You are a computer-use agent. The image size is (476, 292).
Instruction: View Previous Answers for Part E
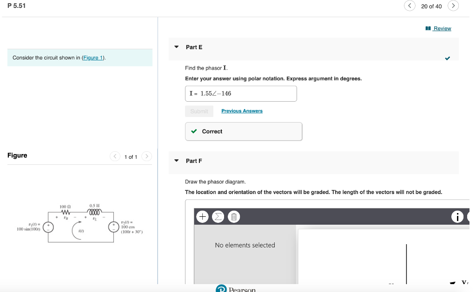point(242,111)
